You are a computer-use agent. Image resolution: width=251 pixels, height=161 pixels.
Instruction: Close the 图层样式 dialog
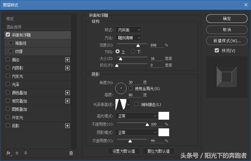pos(246,5)
